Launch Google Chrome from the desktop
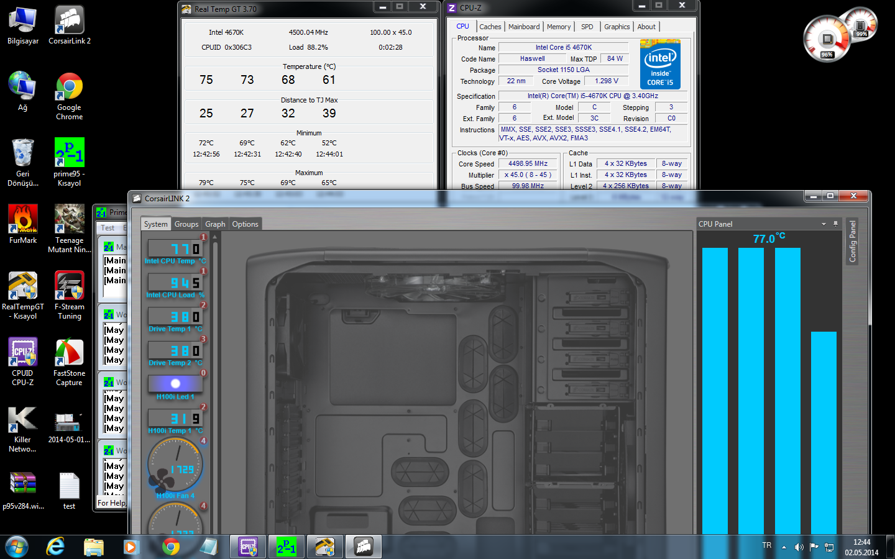The width and height of the screenshot is (895, 559). coord(70,96)
